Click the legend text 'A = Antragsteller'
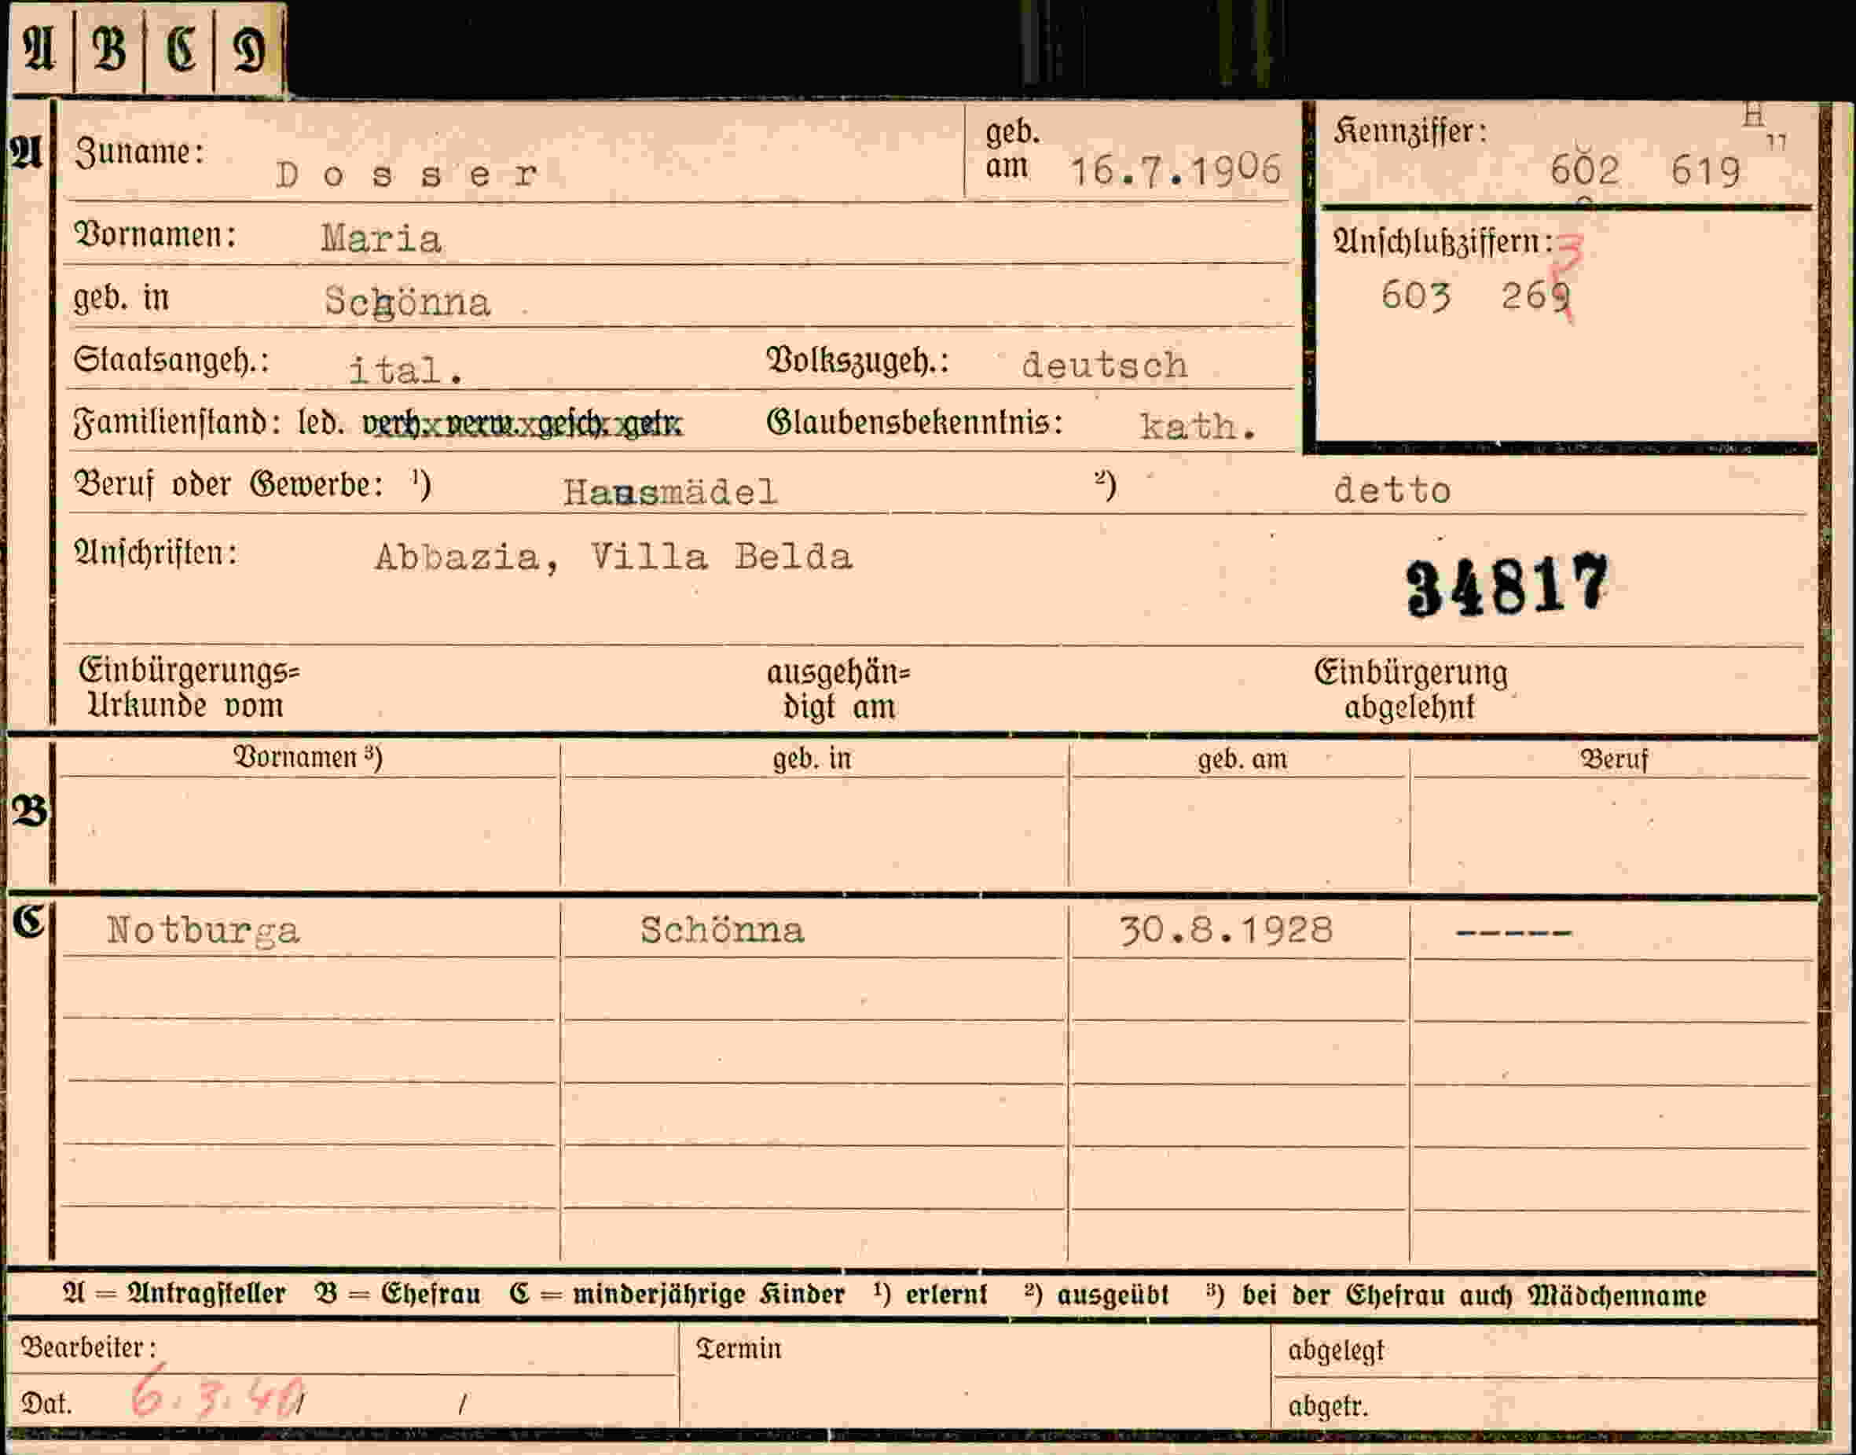This screenshot has height=1455, width=1856. 174,1294
